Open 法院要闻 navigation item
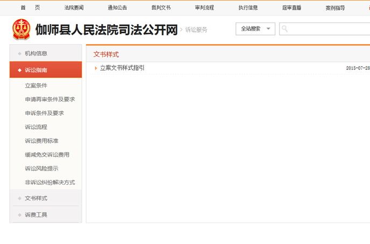 point(74,8)
